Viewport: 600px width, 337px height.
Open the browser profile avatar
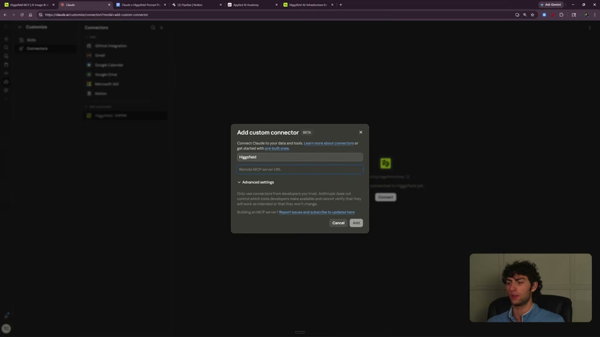[586, 15]
